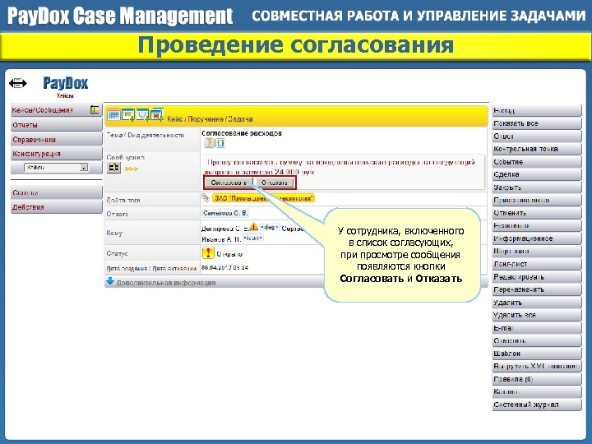Screen dimensions: 592x444
Task: Click the tag icon in the Дойта теги row
Action: tap(206, 197)
